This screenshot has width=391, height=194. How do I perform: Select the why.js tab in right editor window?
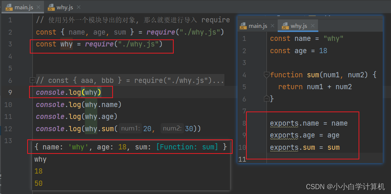pyautogui.click(x=299, y=26)
